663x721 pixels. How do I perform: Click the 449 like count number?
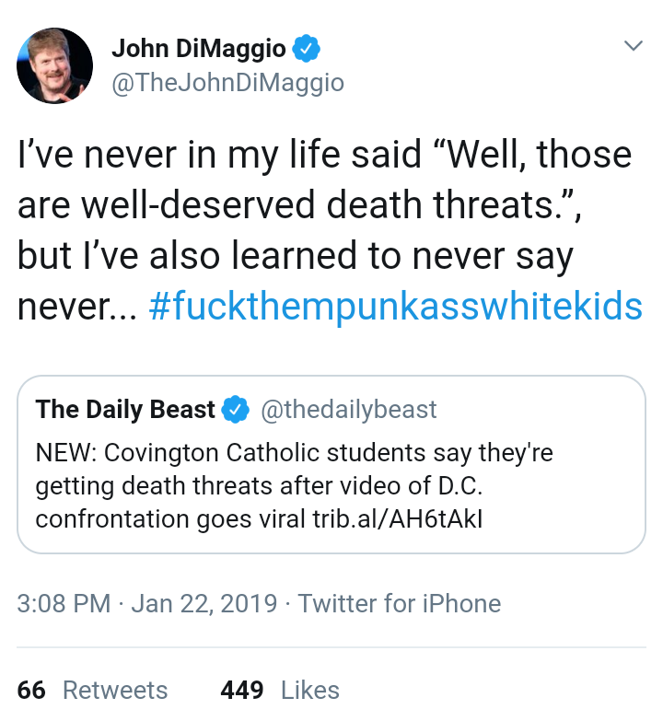(x=242, y=691)
